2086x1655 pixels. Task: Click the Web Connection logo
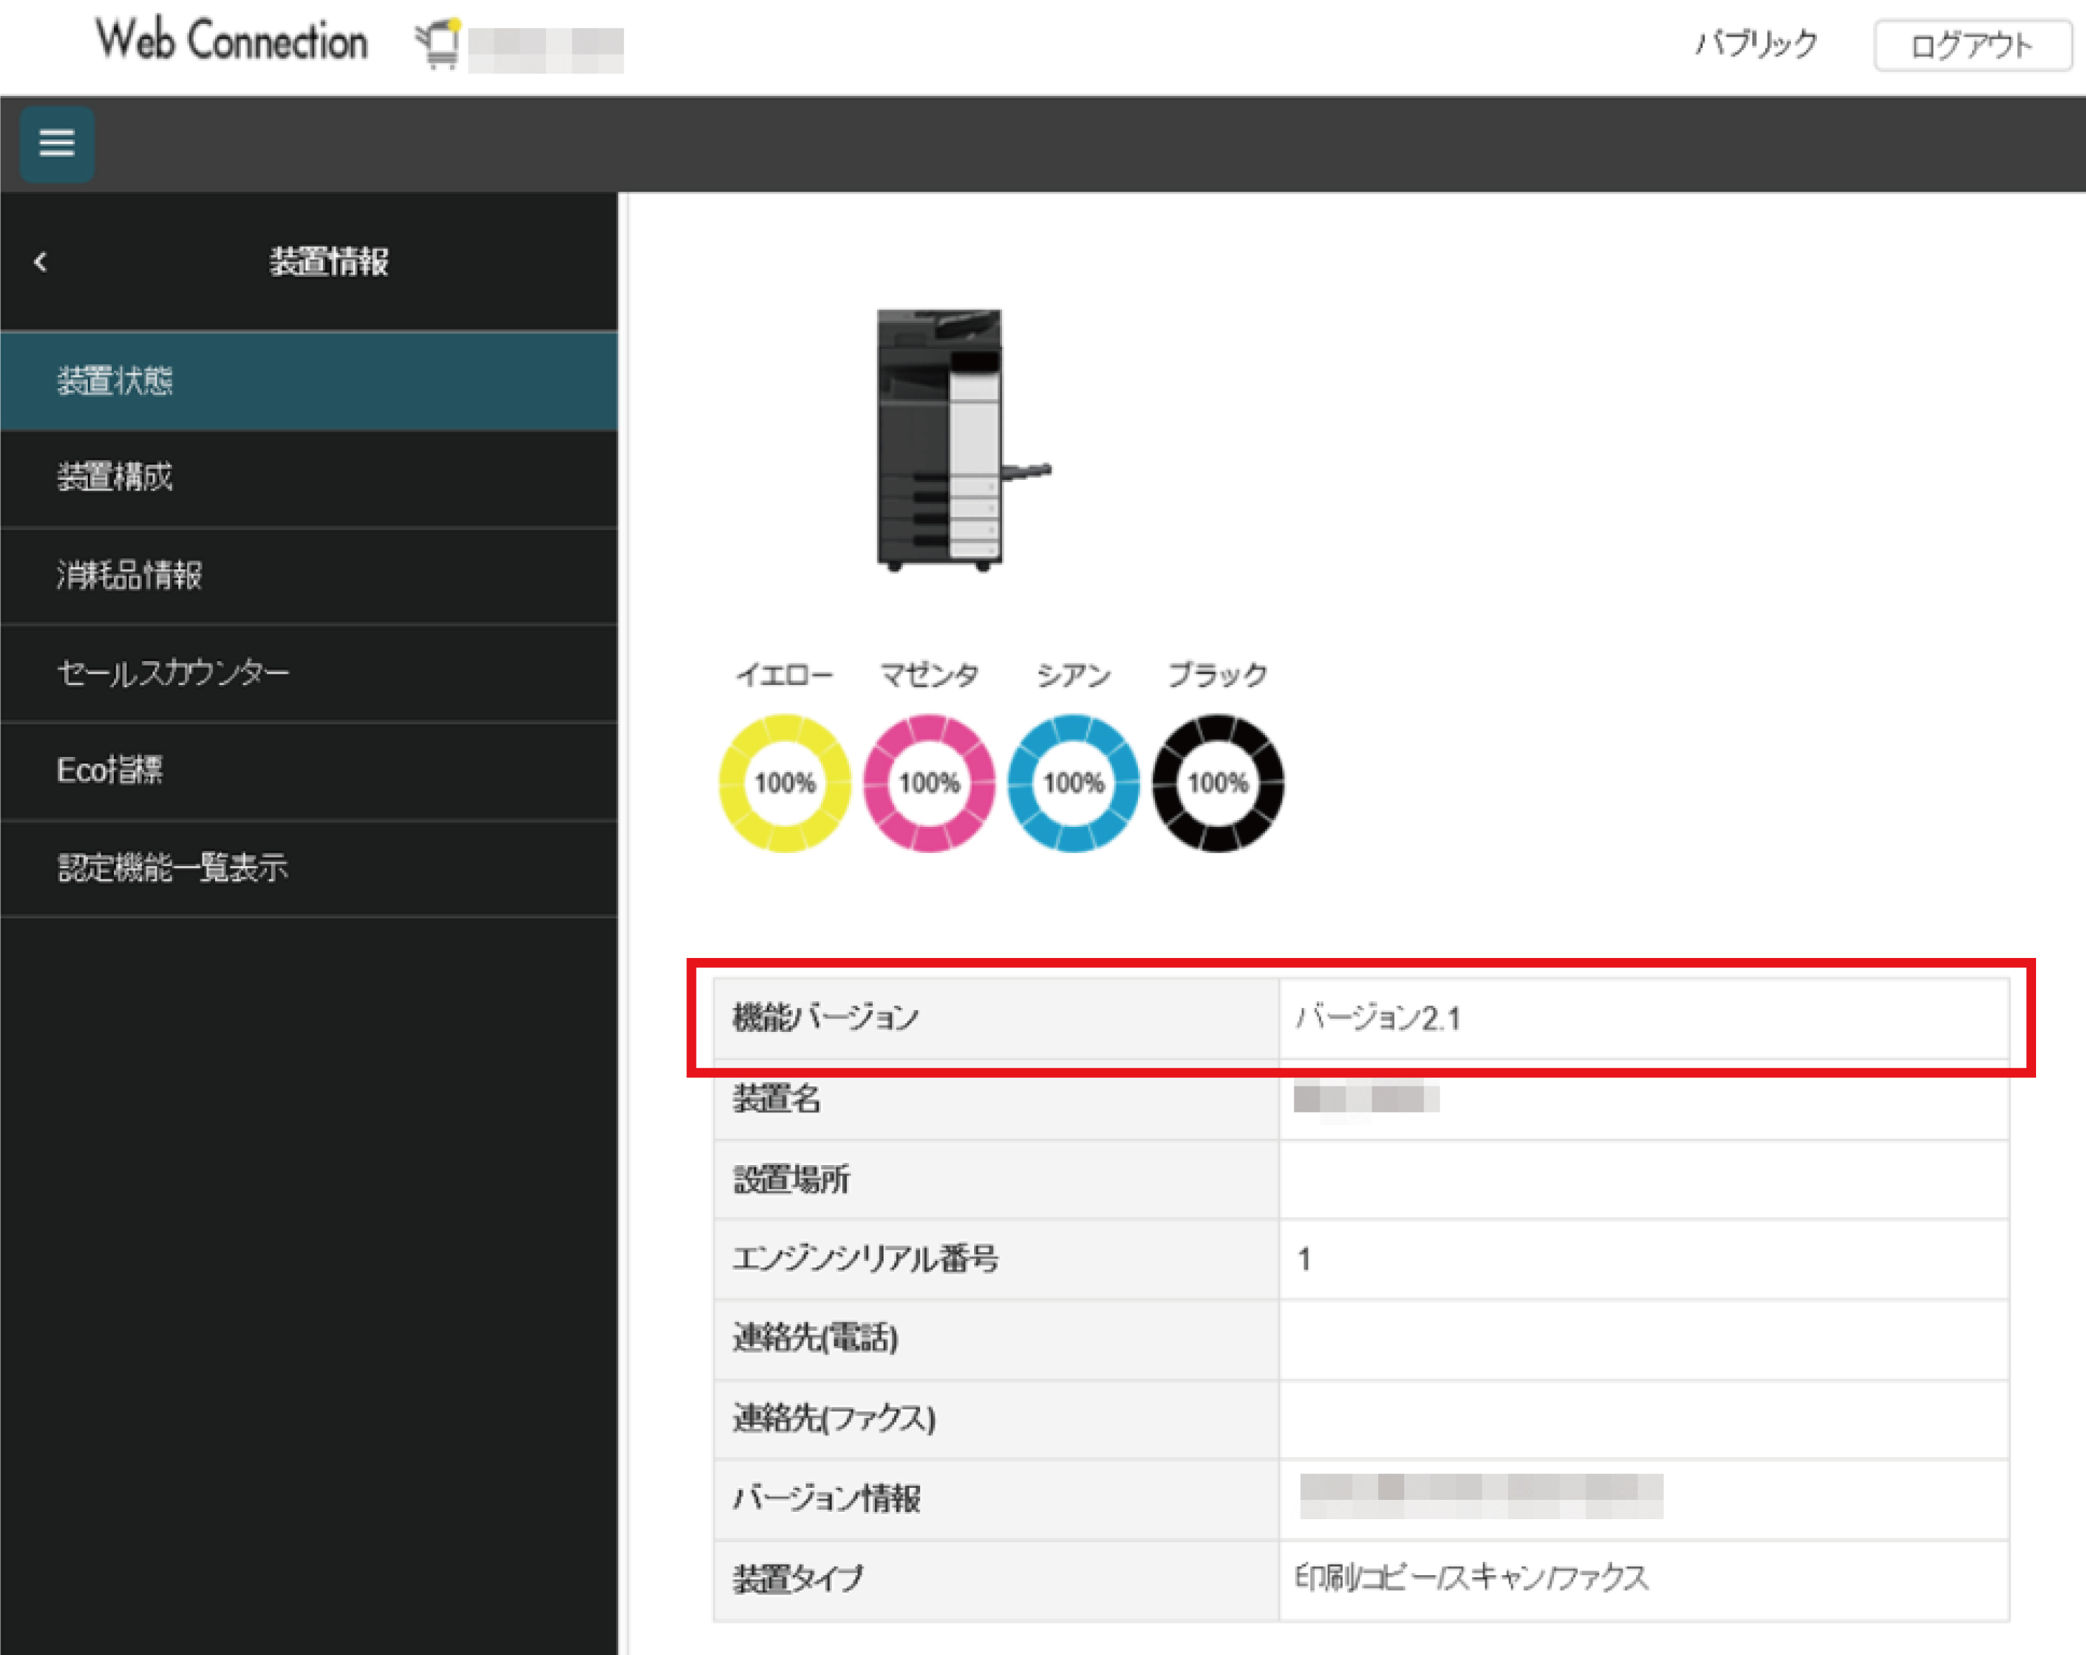231,41
